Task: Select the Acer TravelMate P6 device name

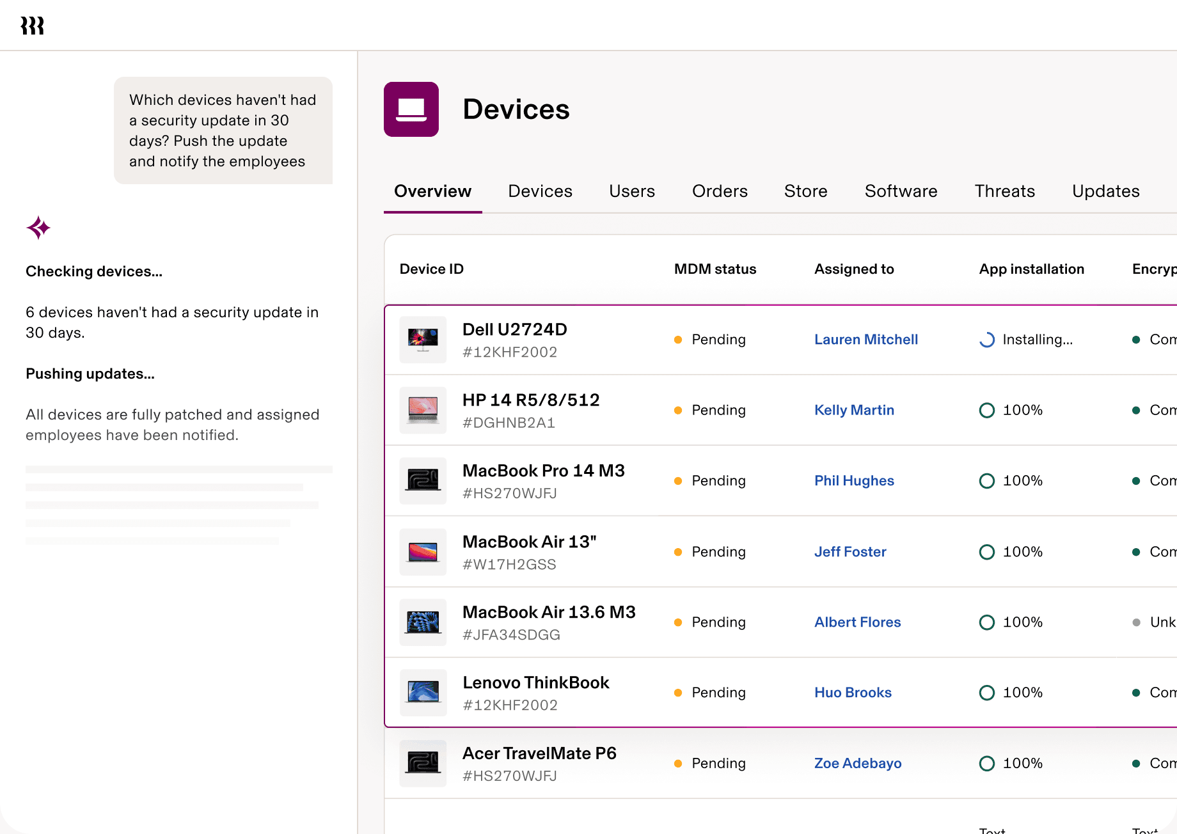Action: click(540, 754)
